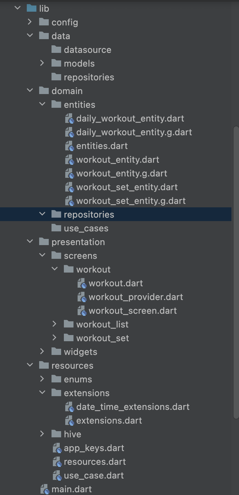The width and height of the screenshot is (239, 495).
Task: Click the Dart icon next to date_time_extensions.dart
Action: point(69,407)
